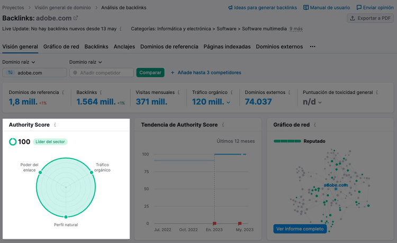Viewport: 397px width, 243px height.
Task: Click the megaphone icon for backlink ideas
Action: (x=230, y=7)
